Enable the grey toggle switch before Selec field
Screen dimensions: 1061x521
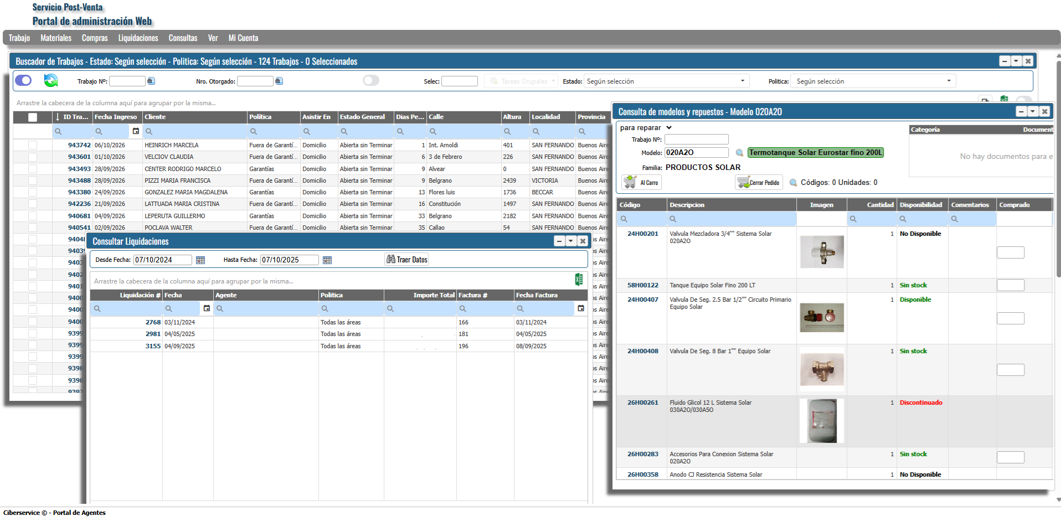tap(371, 80)
